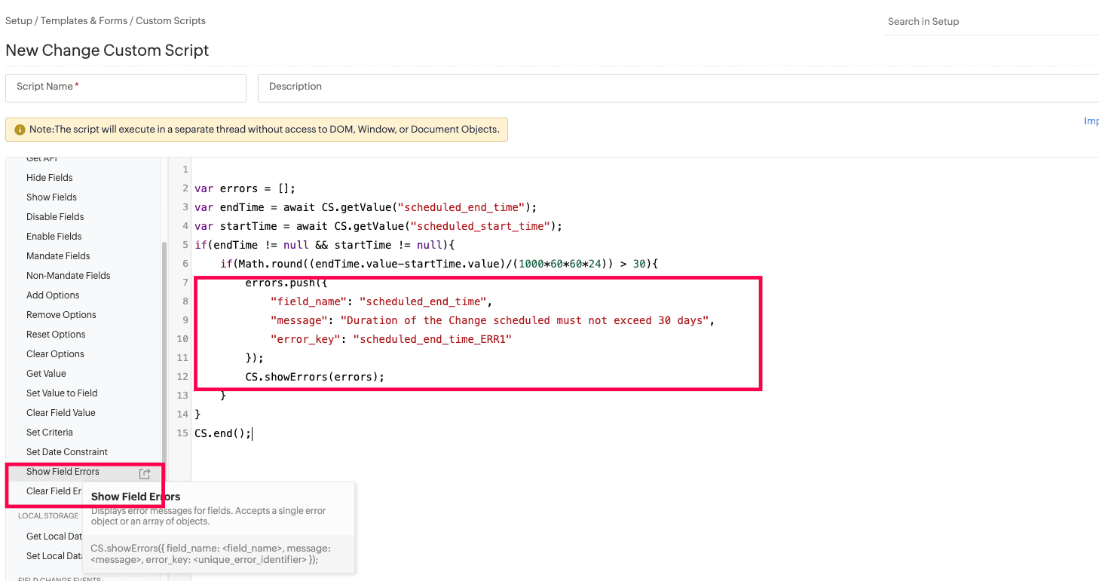Click the New Change Custom Script heading
The height and width of the screenshot is (581, 1099).
107,50
